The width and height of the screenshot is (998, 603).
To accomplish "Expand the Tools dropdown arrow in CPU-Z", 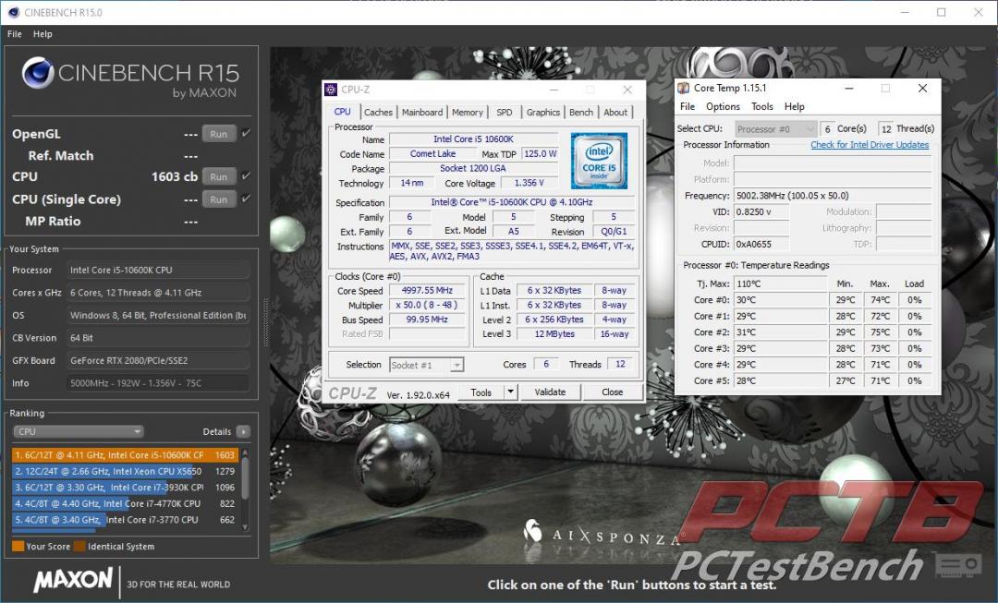I will coord(510,392).
